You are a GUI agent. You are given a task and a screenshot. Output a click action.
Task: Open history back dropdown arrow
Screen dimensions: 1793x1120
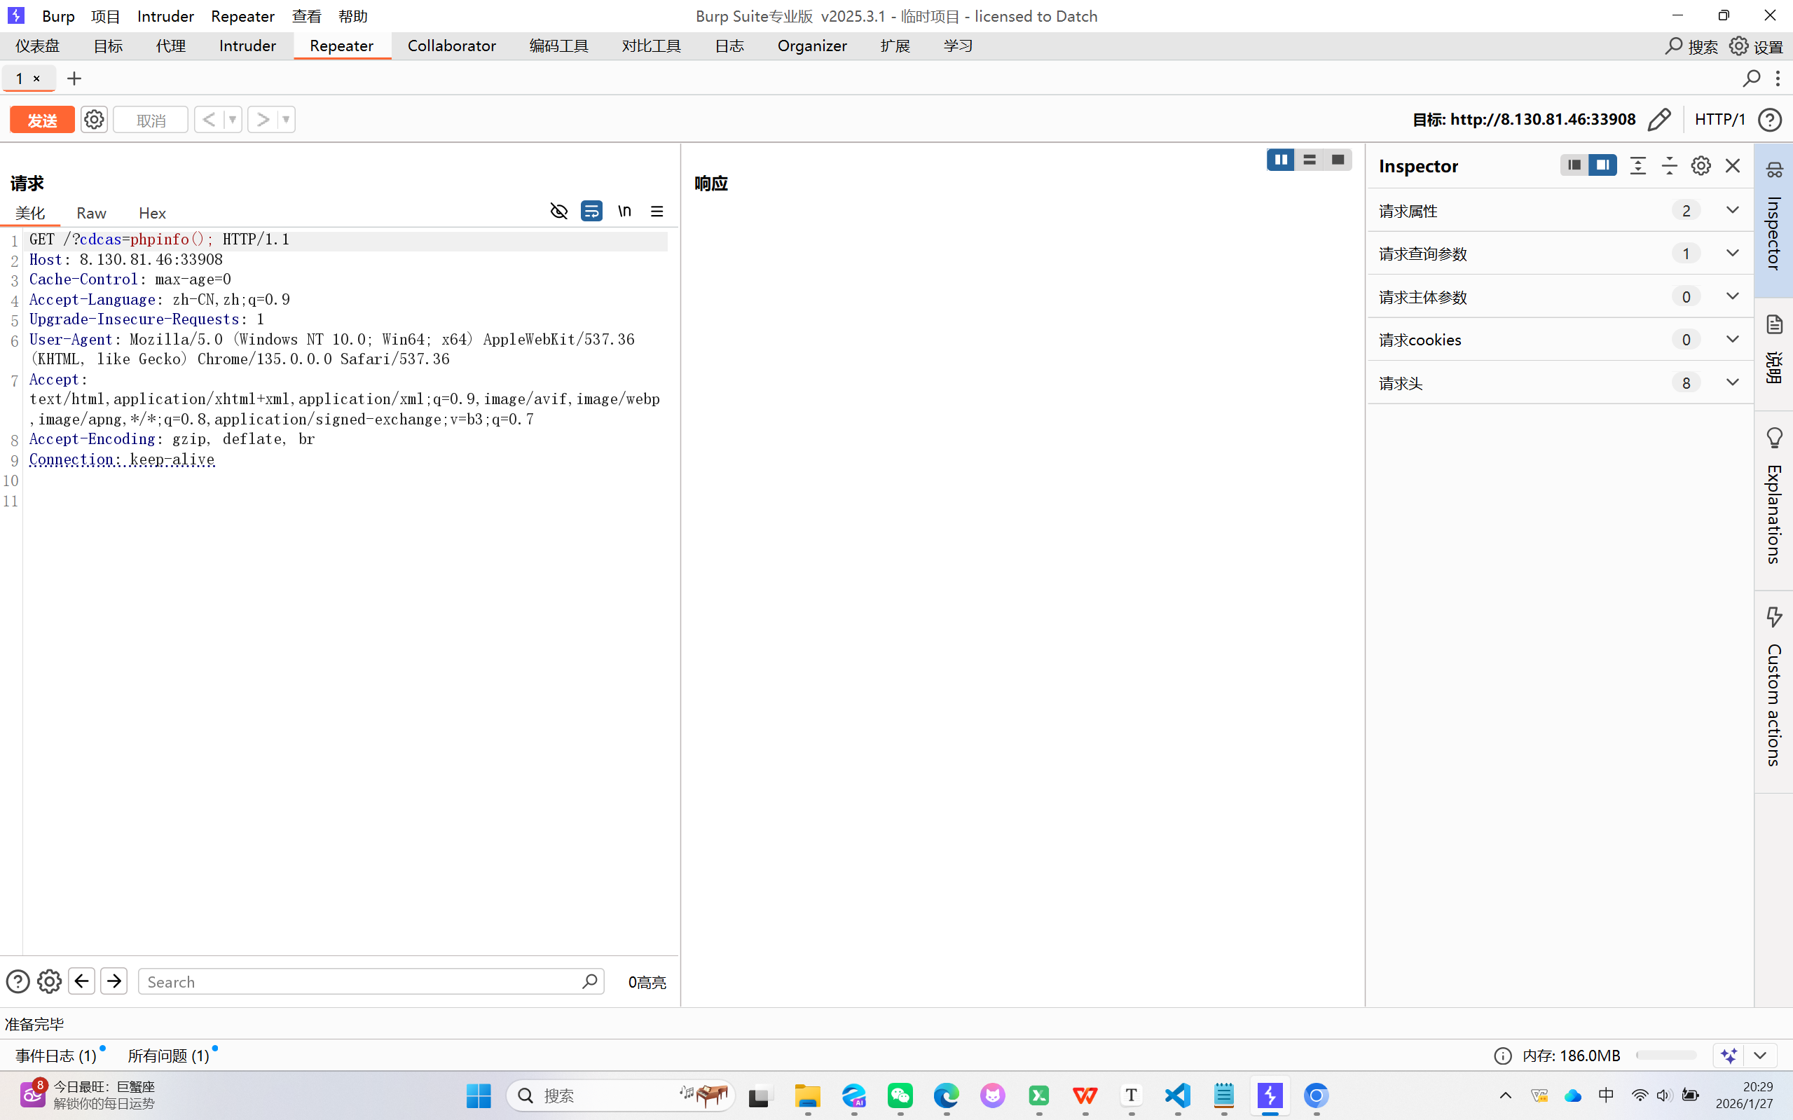pos(233,119)
